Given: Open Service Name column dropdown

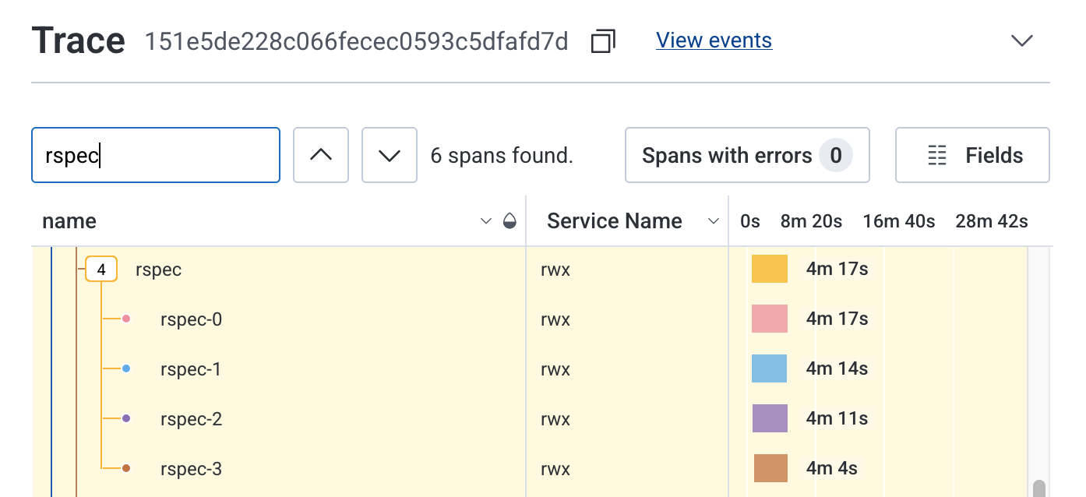Looking at the screenshot, I should [x=713, y=221].
